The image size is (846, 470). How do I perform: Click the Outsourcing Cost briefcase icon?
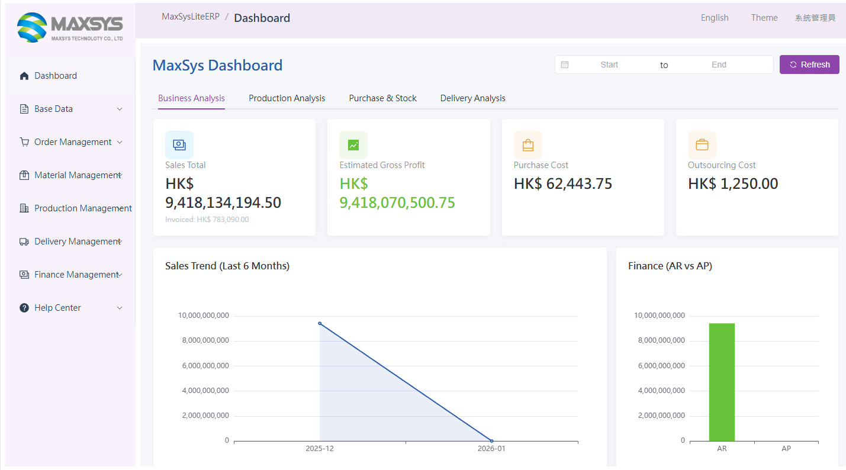coord(702,144)
